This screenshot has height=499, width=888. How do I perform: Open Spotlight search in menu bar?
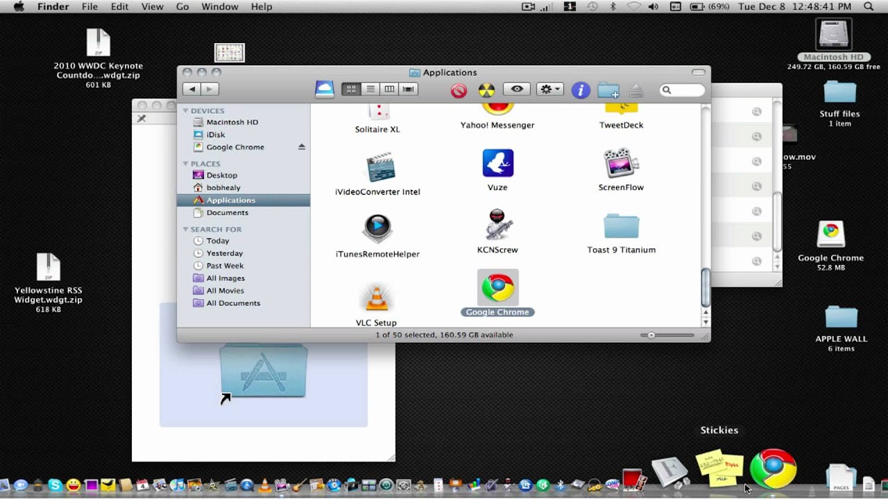tap(869, 7)
